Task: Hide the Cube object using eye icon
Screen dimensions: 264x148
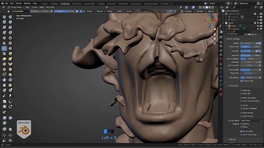Action: tap(258, 26)
